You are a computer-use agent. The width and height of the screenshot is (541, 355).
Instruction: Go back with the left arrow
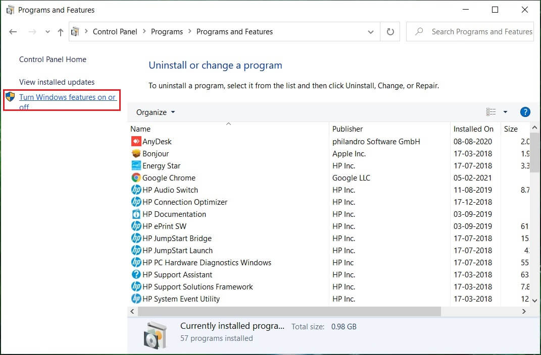[13, 32]
